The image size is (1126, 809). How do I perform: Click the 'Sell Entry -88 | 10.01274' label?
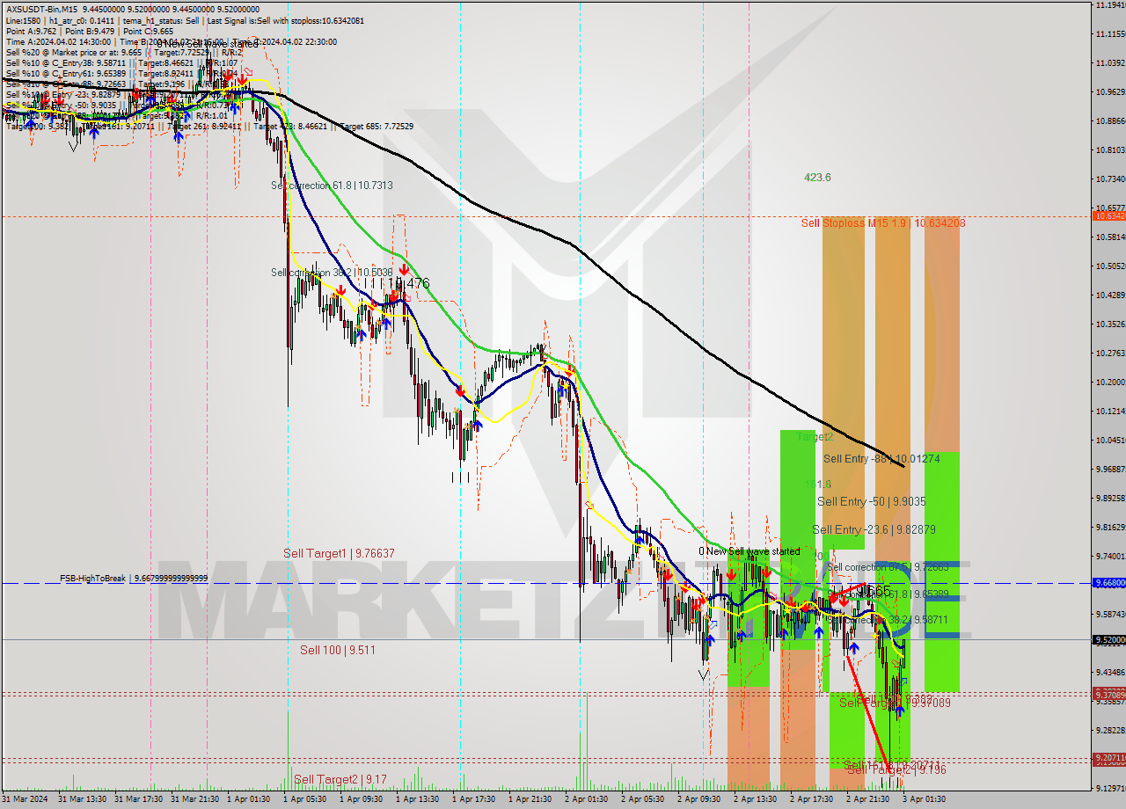tap(881, 459)
